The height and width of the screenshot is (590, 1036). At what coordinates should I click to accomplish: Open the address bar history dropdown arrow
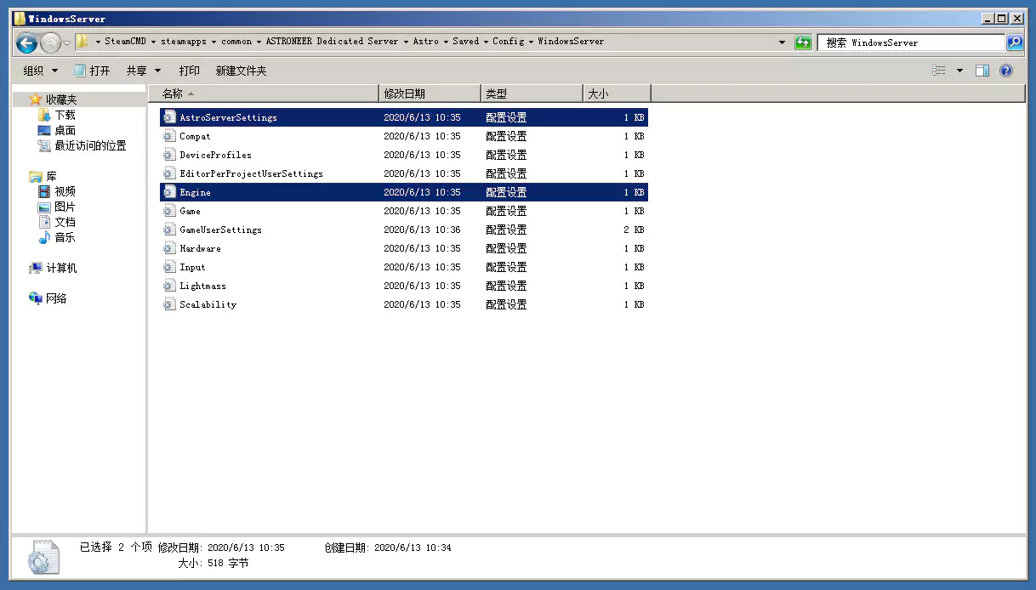click(x=783, y=43)
